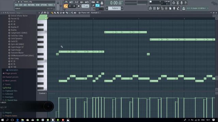Image resolution: width=218 pixels, height=122 pixels.
Task: Open the FILE menu
Action: click(17, 5)
